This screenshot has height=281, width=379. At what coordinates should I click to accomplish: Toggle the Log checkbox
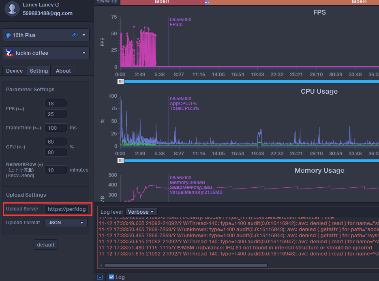tap(111, 277)
